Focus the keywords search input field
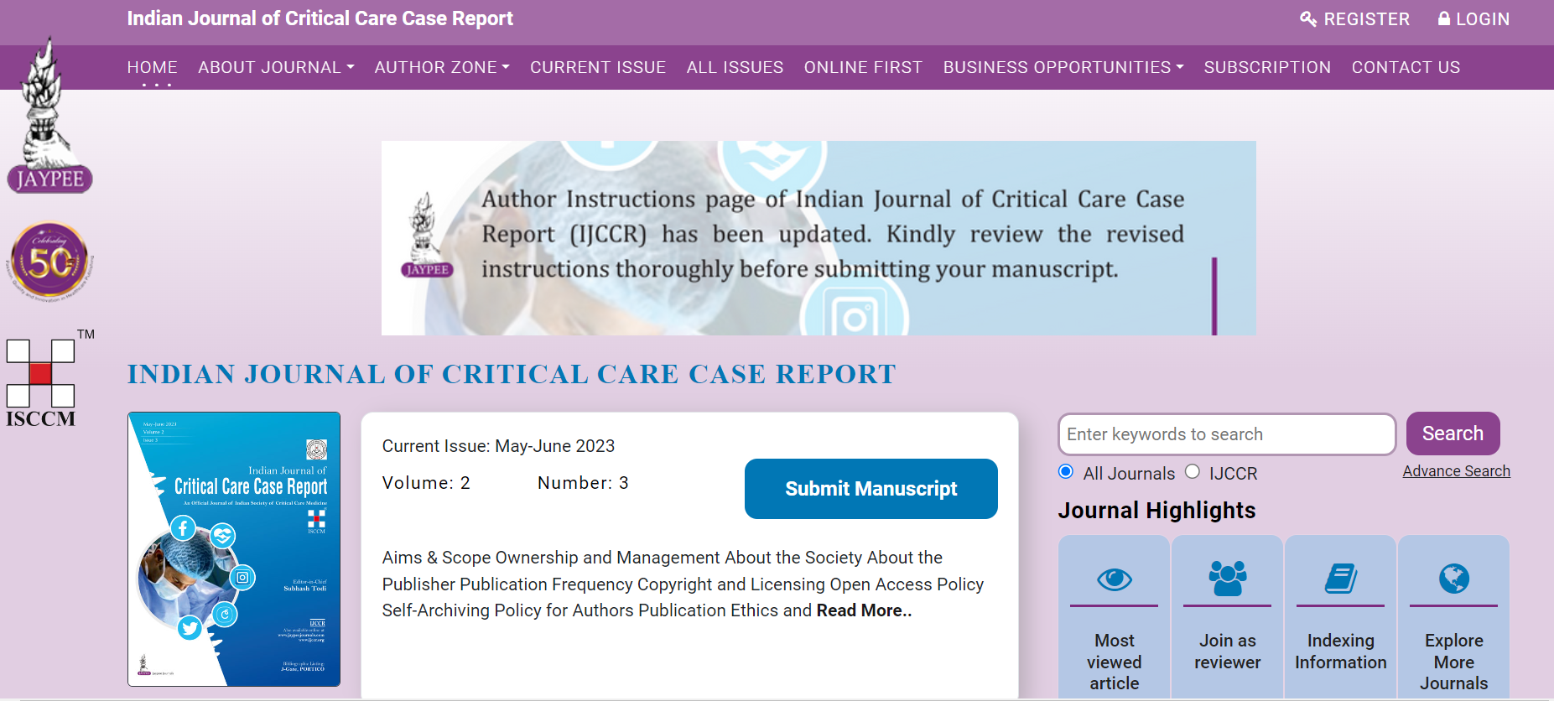This screenshot has width=1554, height=701. click(x=1227, y=434)
